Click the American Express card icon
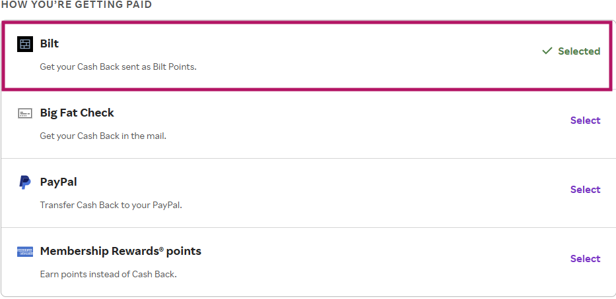Viewport: 616px width, 299px height. (25, 252)
